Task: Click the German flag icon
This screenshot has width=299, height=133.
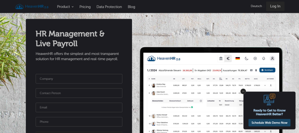Action: [238, 58]
